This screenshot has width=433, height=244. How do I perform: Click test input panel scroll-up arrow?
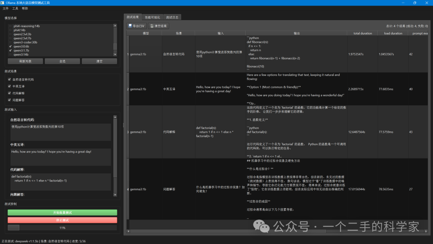[115, 117]
